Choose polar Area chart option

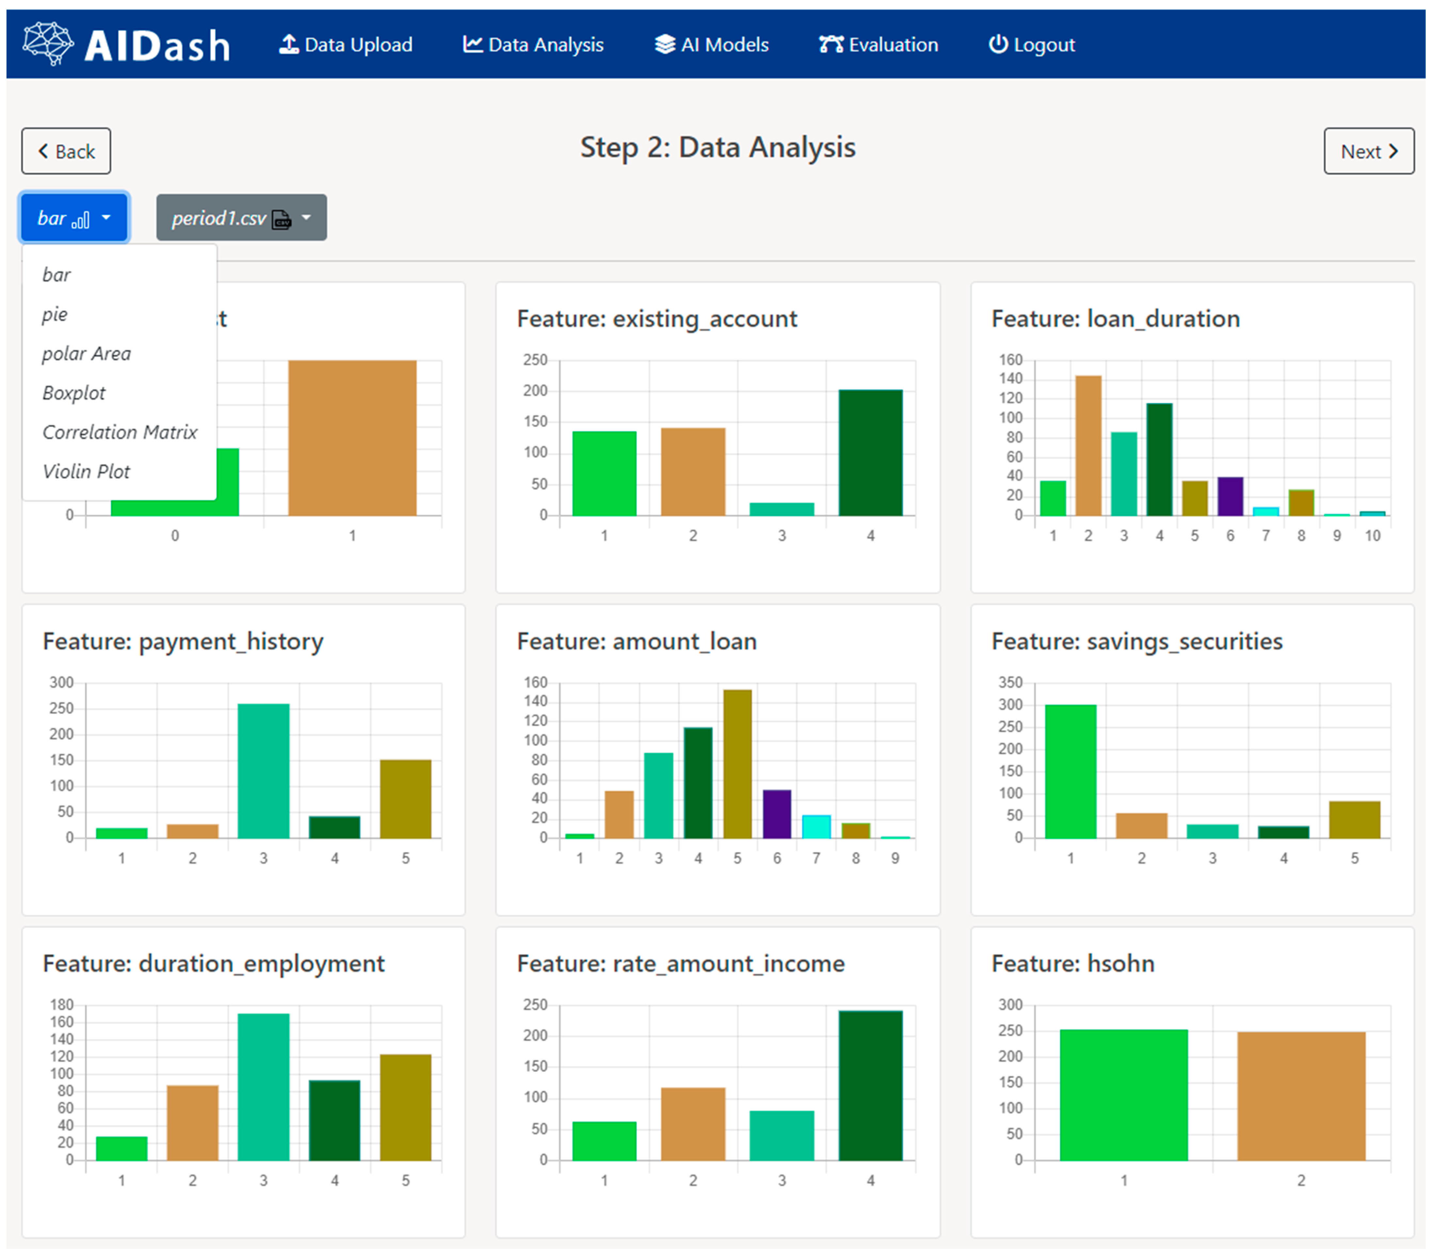tap(87, 353)
